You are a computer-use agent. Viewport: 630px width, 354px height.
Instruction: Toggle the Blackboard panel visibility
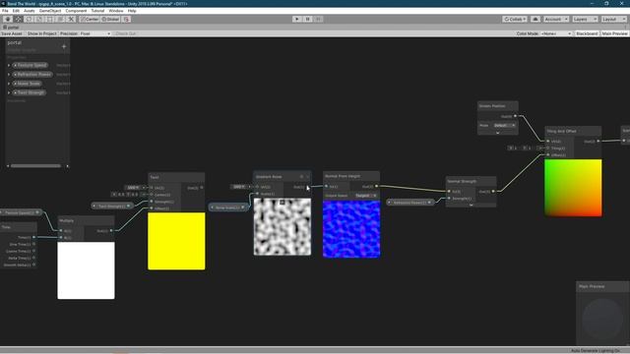click(587, 33)
